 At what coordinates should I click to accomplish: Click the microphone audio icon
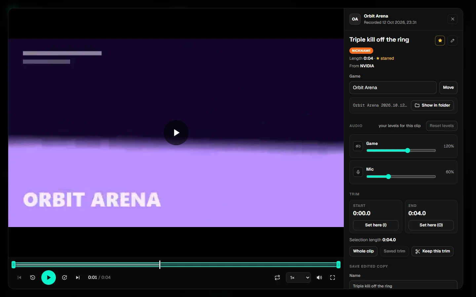click(x=358, y=172)
